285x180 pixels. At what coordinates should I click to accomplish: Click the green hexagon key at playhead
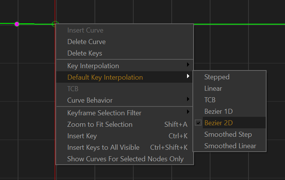tap(54, 24)
